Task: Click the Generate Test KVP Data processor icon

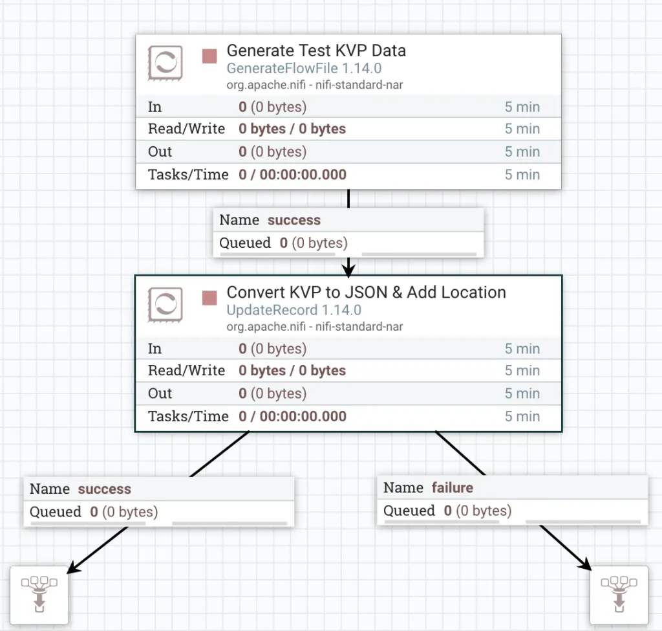Action: [165, 63]
